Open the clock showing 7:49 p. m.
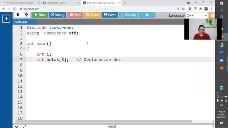228x128 pixels. (x=221, y=114)
